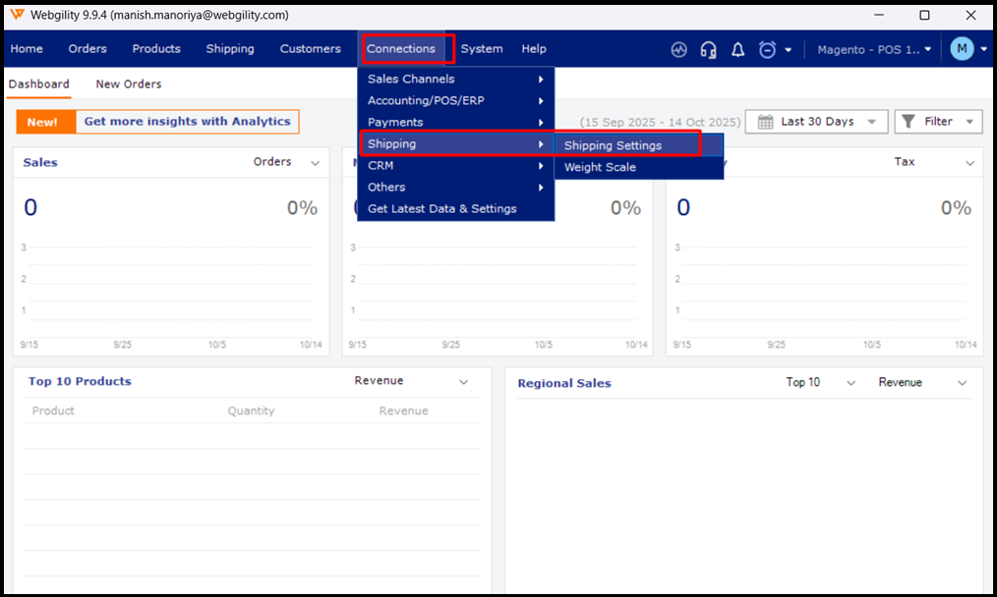Choose Weight Scale submenu item
The image size is (997, 597).
[x=600, y=167]
